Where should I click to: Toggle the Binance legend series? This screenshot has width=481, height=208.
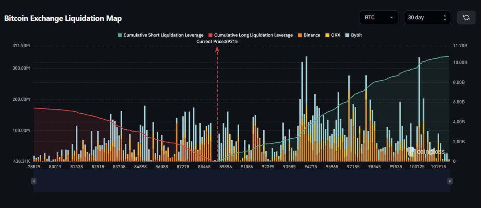tap(311, 35)
